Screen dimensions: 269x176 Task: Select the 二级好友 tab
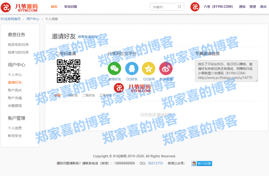tap(89, 95)
